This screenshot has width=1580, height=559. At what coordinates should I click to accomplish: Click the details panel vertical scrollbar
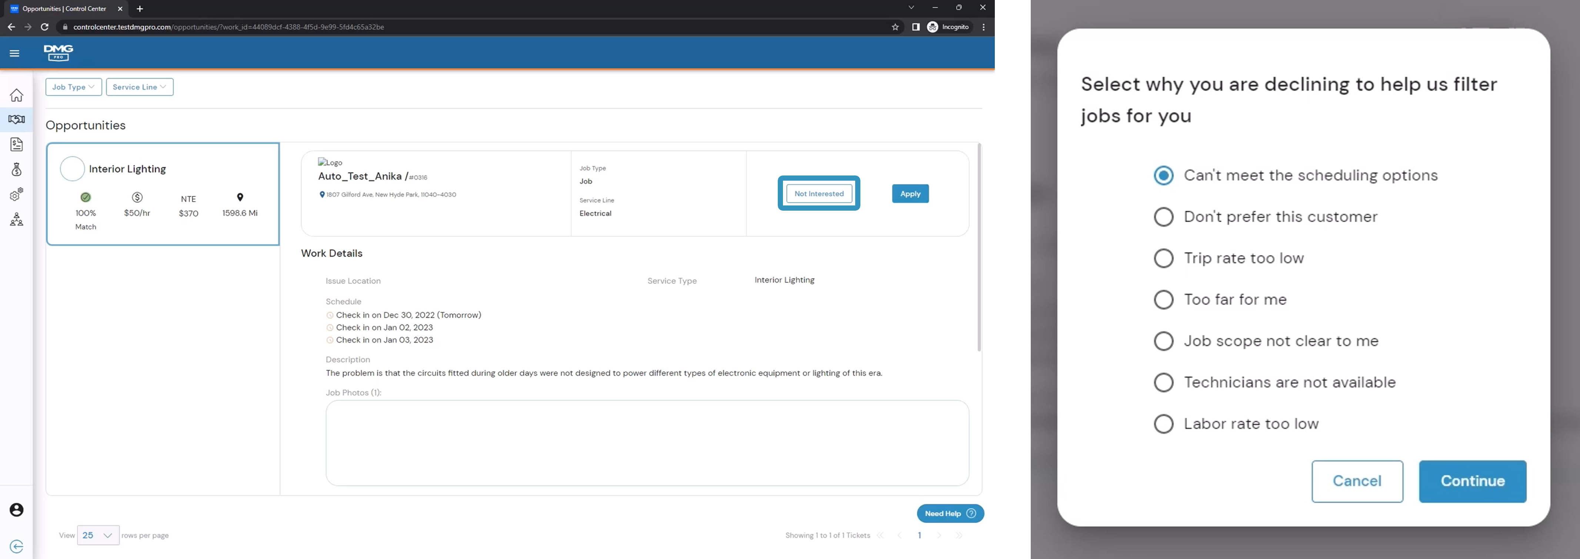pos(978,247)
